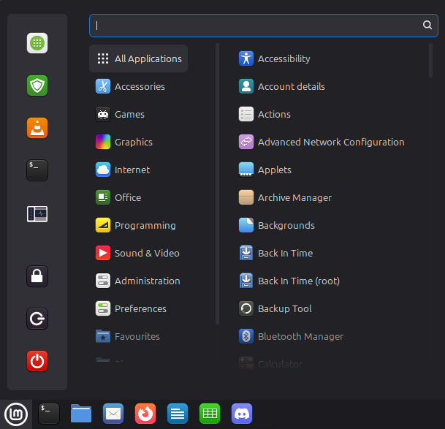The width and height of the screenshot is (445, 429).
Task: Open Firefox from the taskbar
Action: 145,414
